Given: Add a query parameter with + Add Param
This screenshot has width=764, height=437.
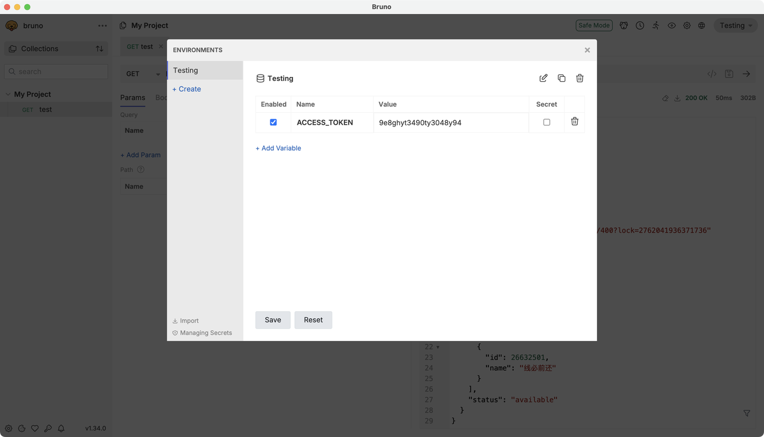Looking at the screenshot, I should [x=140, y=155].
